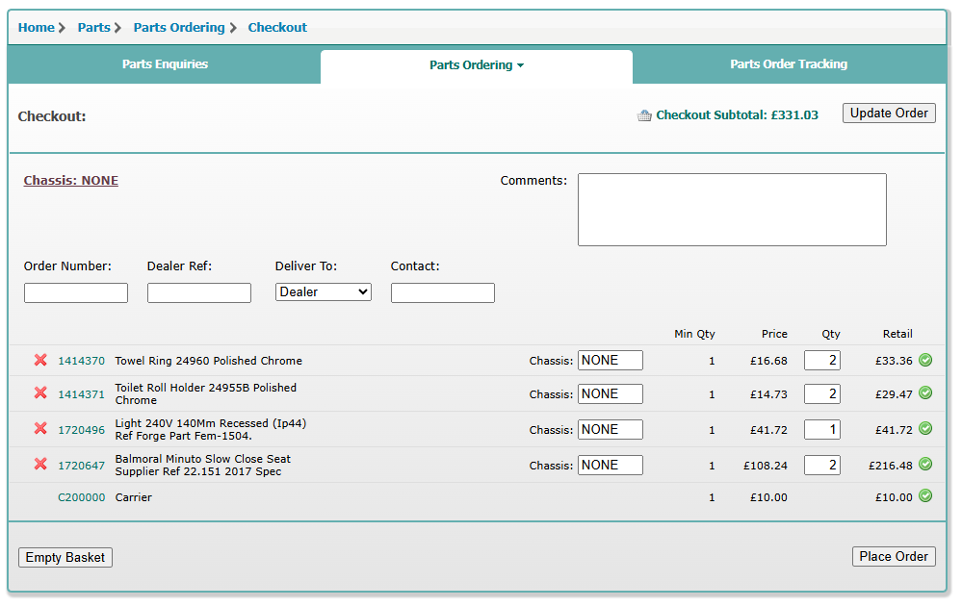Remove Towel Ring item with red X
This screenshot has width=962, height=607.
40,361
